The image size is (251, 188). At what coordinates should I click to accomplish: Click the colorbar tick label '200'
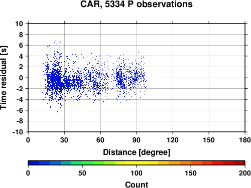click(245, 173)
